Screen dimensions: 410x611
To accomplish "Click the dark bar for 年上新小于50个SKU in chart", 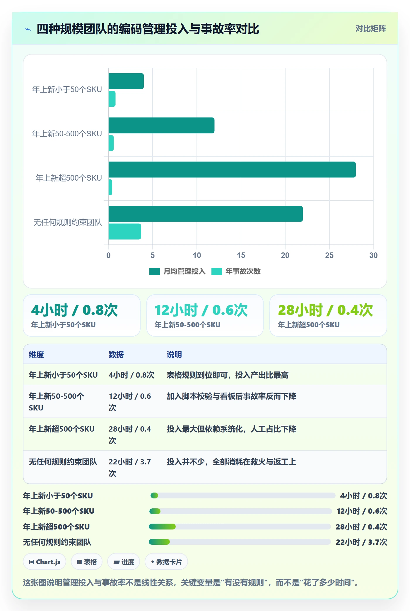I will [x=126, y=81].
